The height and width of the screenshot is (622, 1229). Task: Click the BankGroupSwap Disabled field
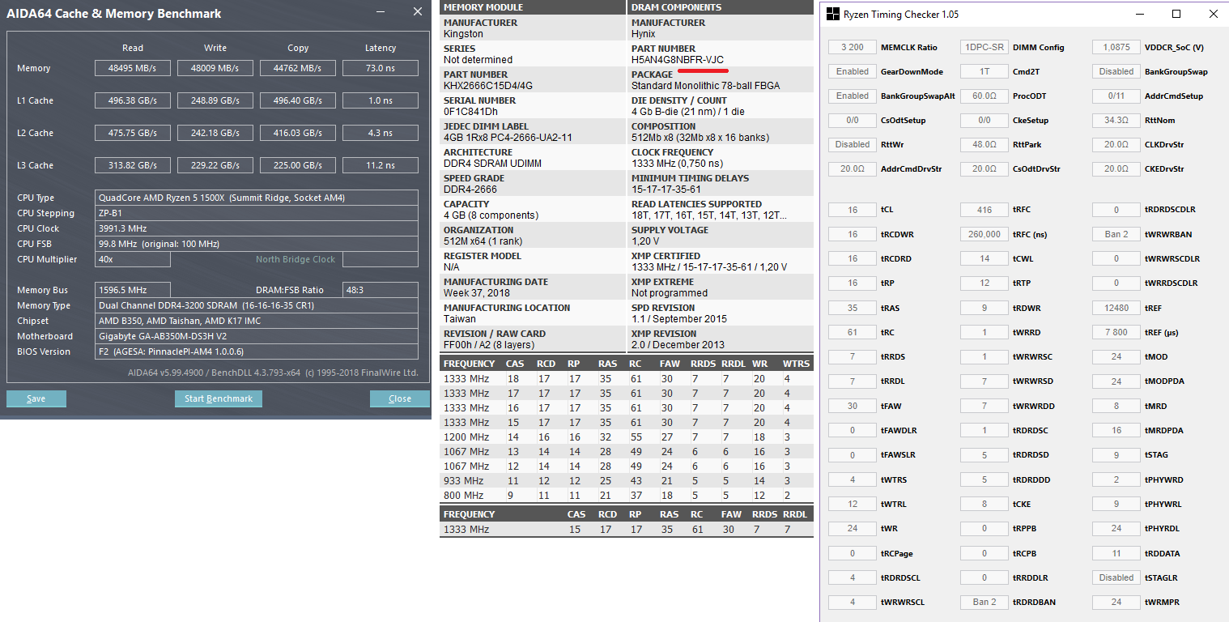[x=1116, y=72]
